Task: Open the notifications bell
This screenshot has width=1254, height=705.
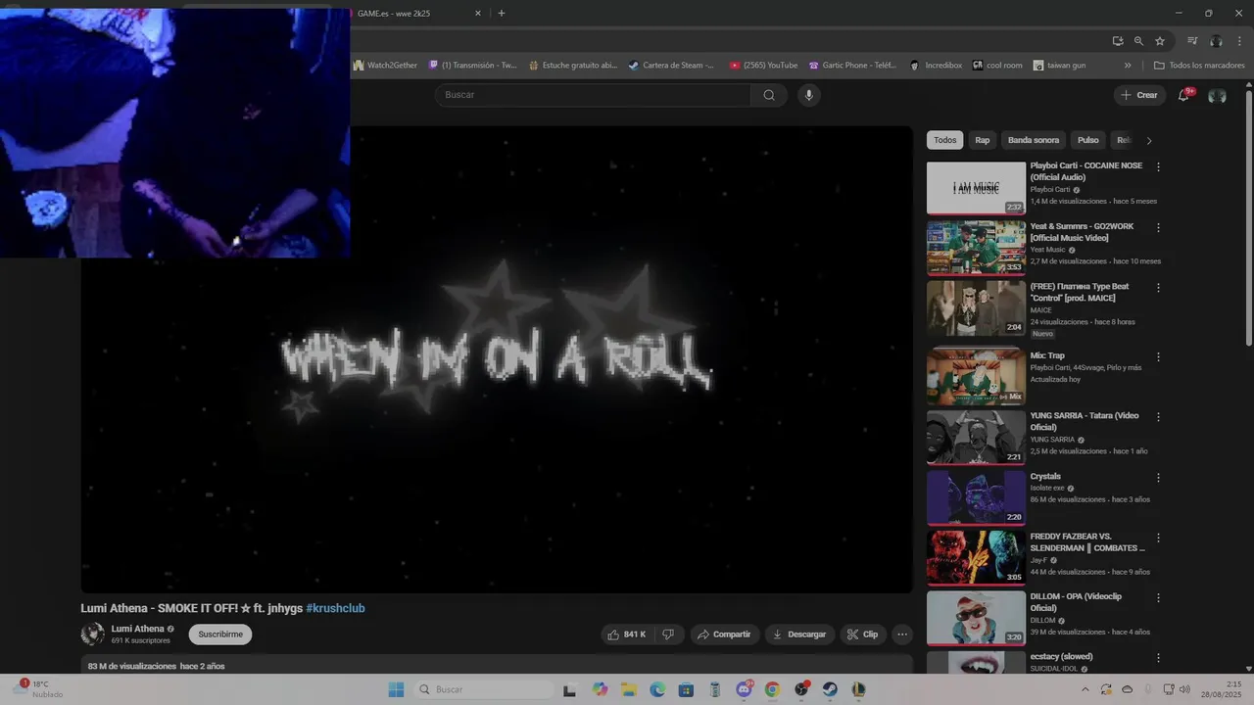Action: [1183, 95]
